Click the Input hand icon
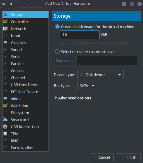The height and width of the screenshot is (163, 143). 5,36
